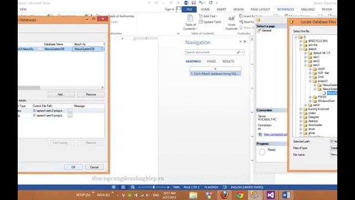Open the Navigation pane options arrow
The image size is (355, 200).
(x=240, y=42)
